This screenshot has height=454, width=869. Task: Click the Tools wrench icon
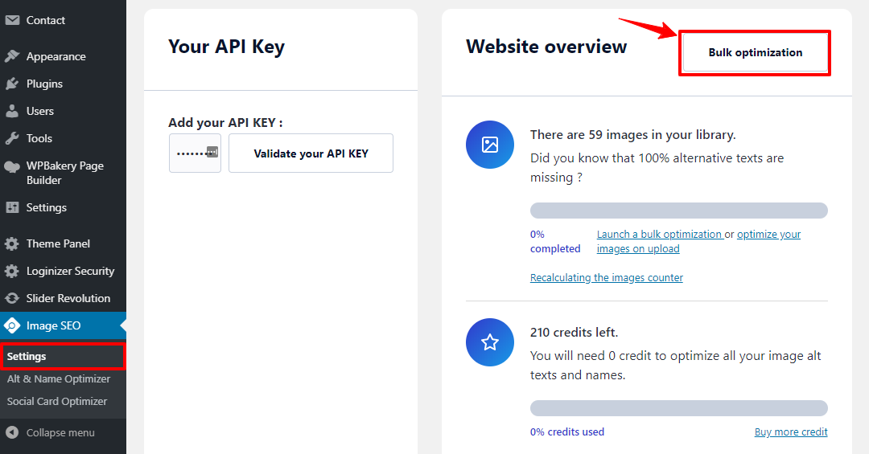click(11, 138)
